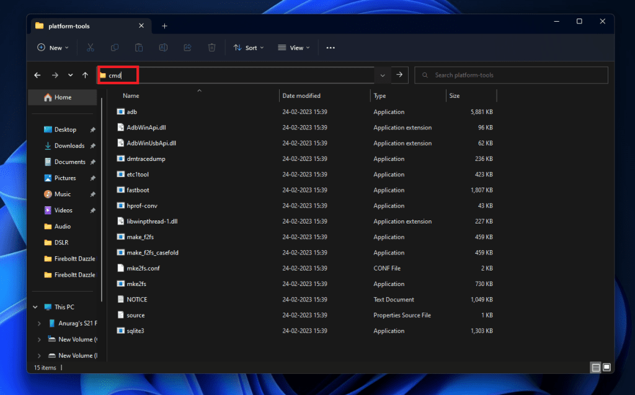Go up one folder level arrow
The image size is (635, 395).
[85, 75]
